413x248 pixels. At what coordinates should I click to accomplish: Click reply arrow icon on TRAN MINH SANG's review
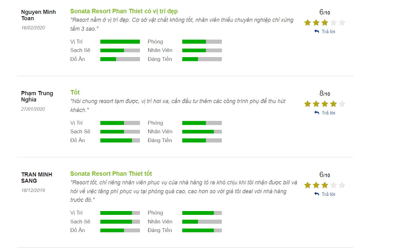(317, 194)
